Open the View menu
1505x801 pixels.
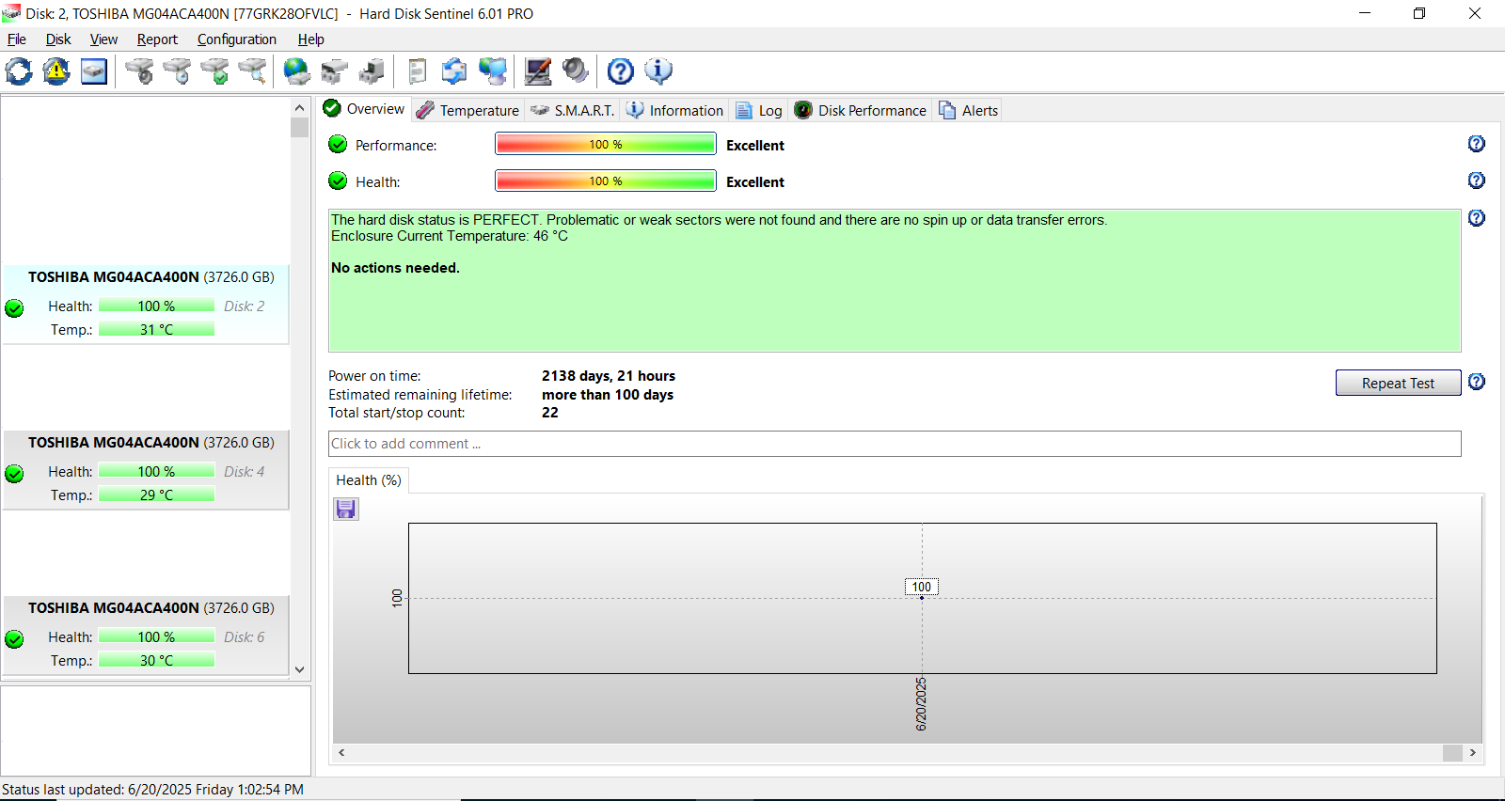103,39
